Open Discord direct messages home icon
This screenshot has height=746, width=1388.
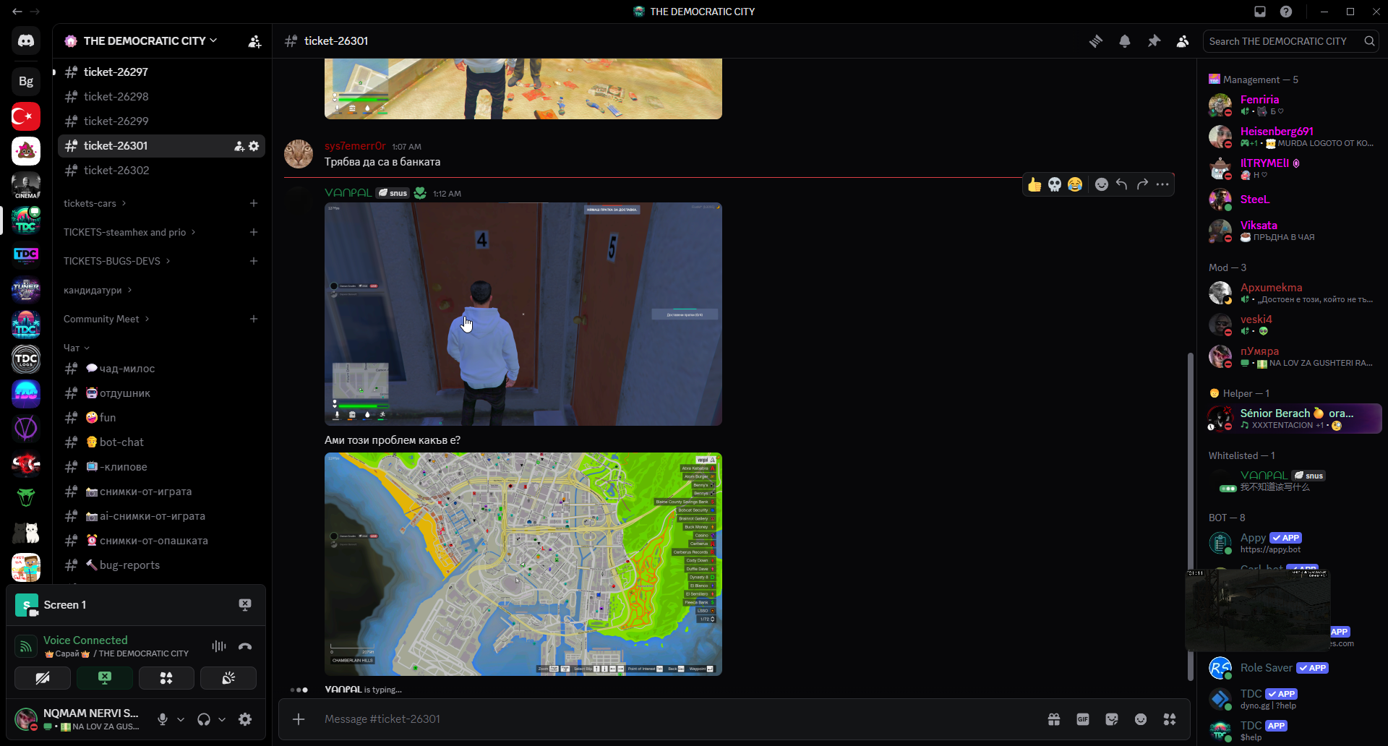pos(26,41)
